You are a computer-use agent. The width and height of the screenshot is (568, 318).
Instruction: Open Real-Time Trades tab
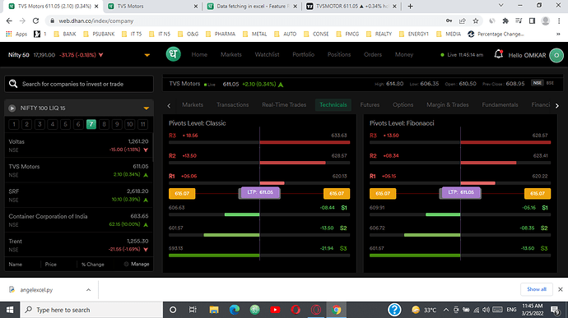point(284,105)
